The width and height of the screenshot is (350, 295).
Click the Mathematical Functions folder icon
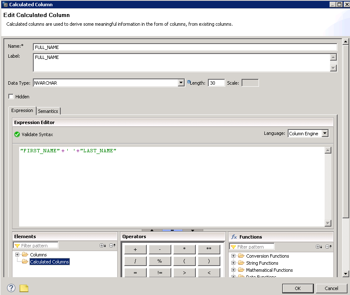[x=241, y=270]
